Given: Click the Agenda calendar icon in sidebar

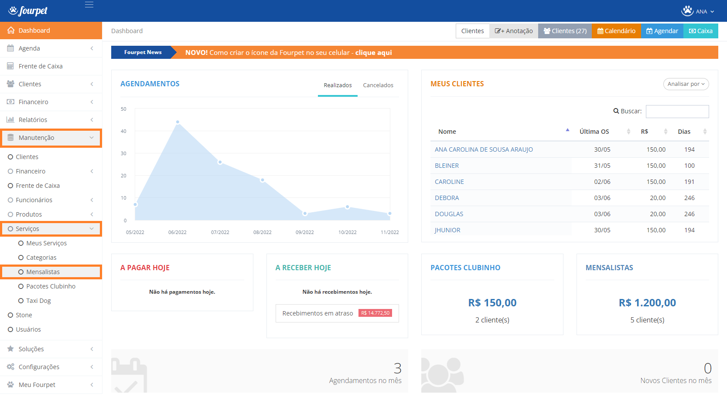Looking at the screenshot, I should [x=10, y=48].
